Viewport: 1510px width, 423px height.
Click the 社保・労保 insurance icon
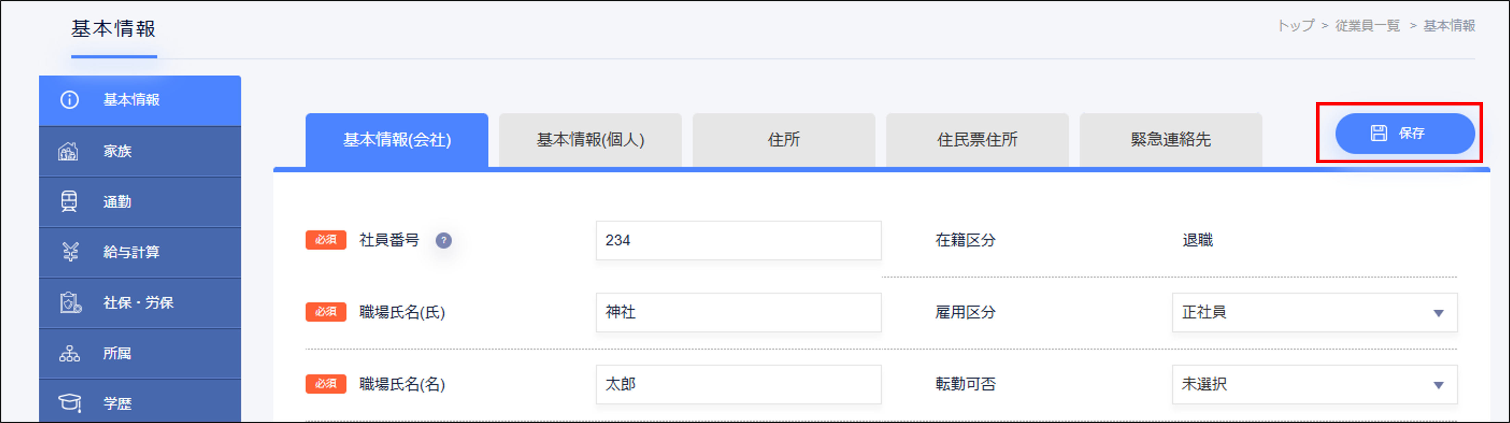tap(70, 303)
